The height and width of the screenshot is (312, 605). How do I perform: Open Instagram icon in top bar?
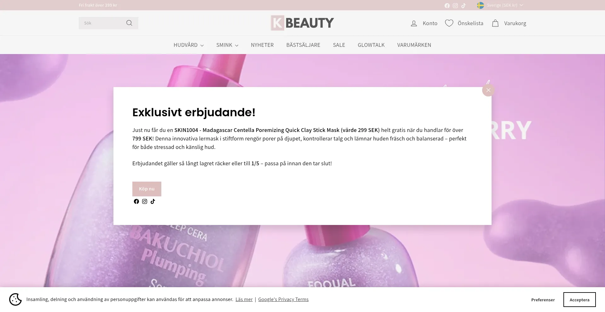[x=455, y=6]
